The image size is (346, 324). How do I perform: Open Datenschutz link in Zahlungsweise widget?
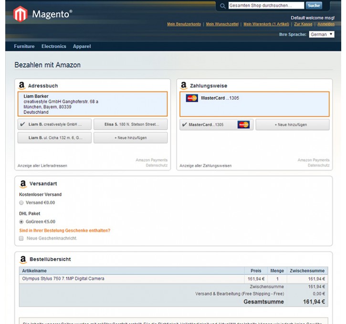319,165
